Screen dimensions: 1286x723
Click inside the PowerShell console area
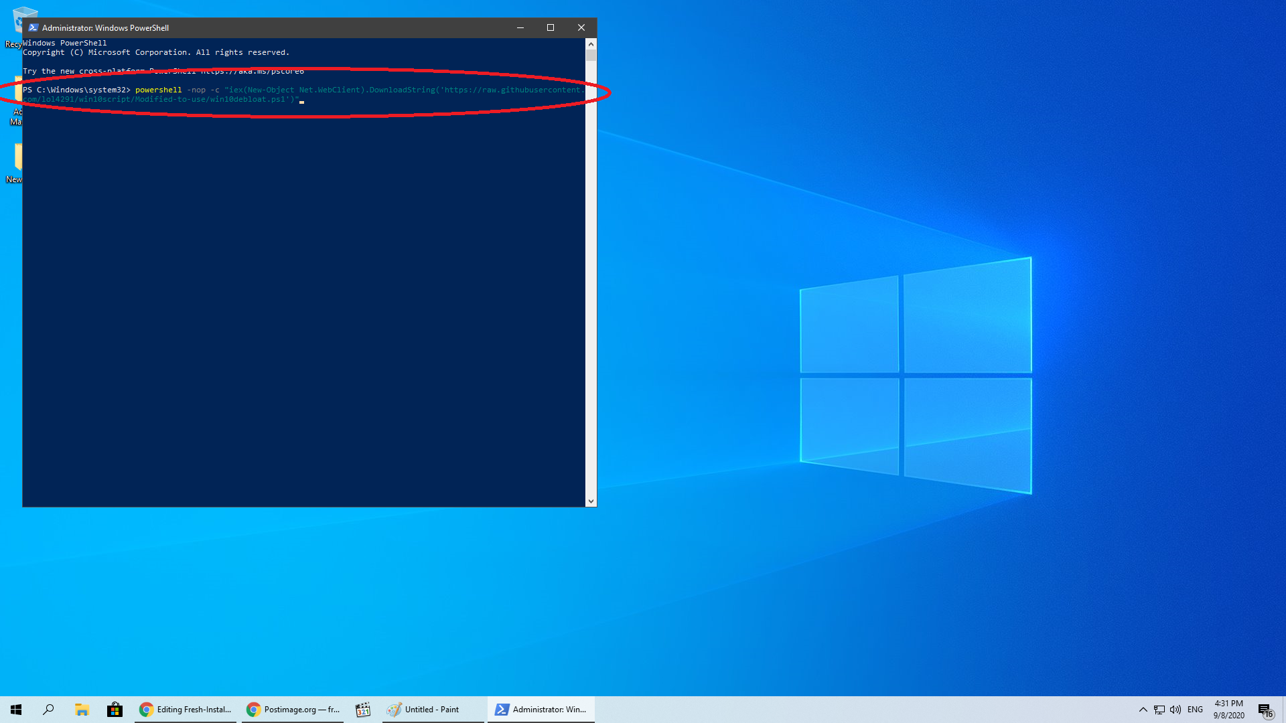click(301, 301)
